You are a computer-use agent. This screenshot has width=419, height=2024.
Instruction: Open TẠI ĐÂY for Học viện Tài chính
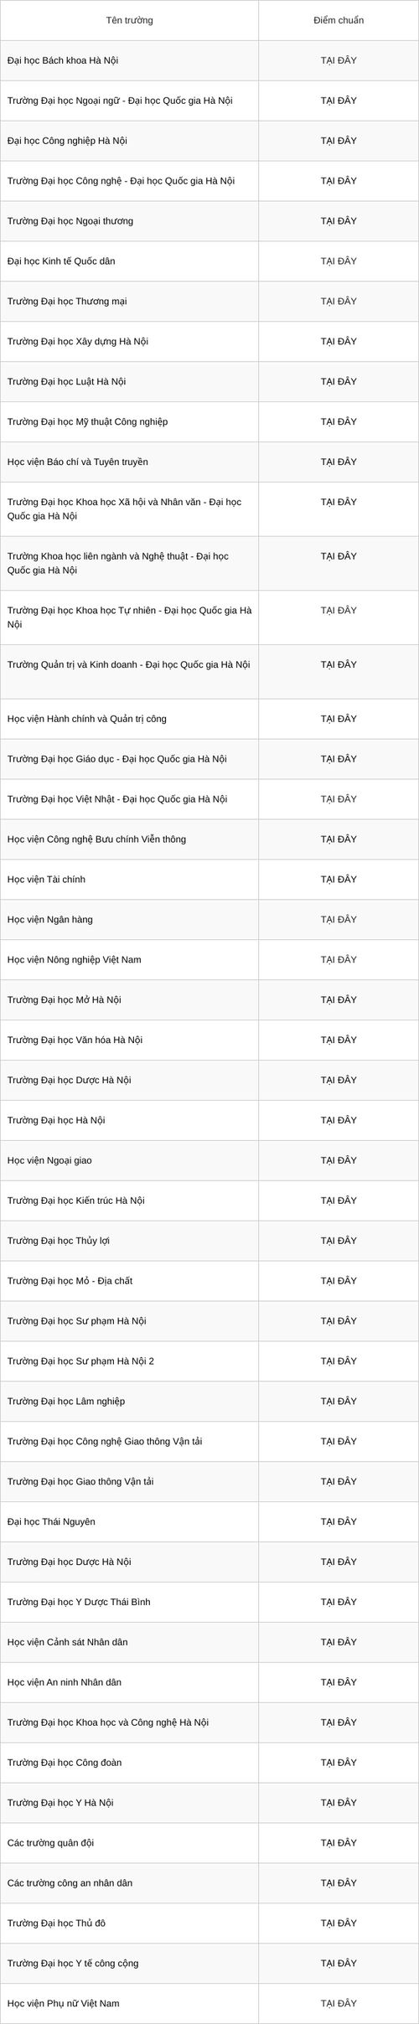pos(339,880)
